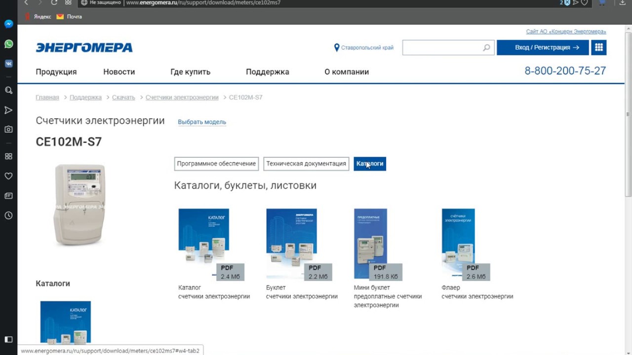Open the sidebar Flow send arrow icon
Image resolution: width=632 pixels, height=355 pixels.
tap(8, 110)
